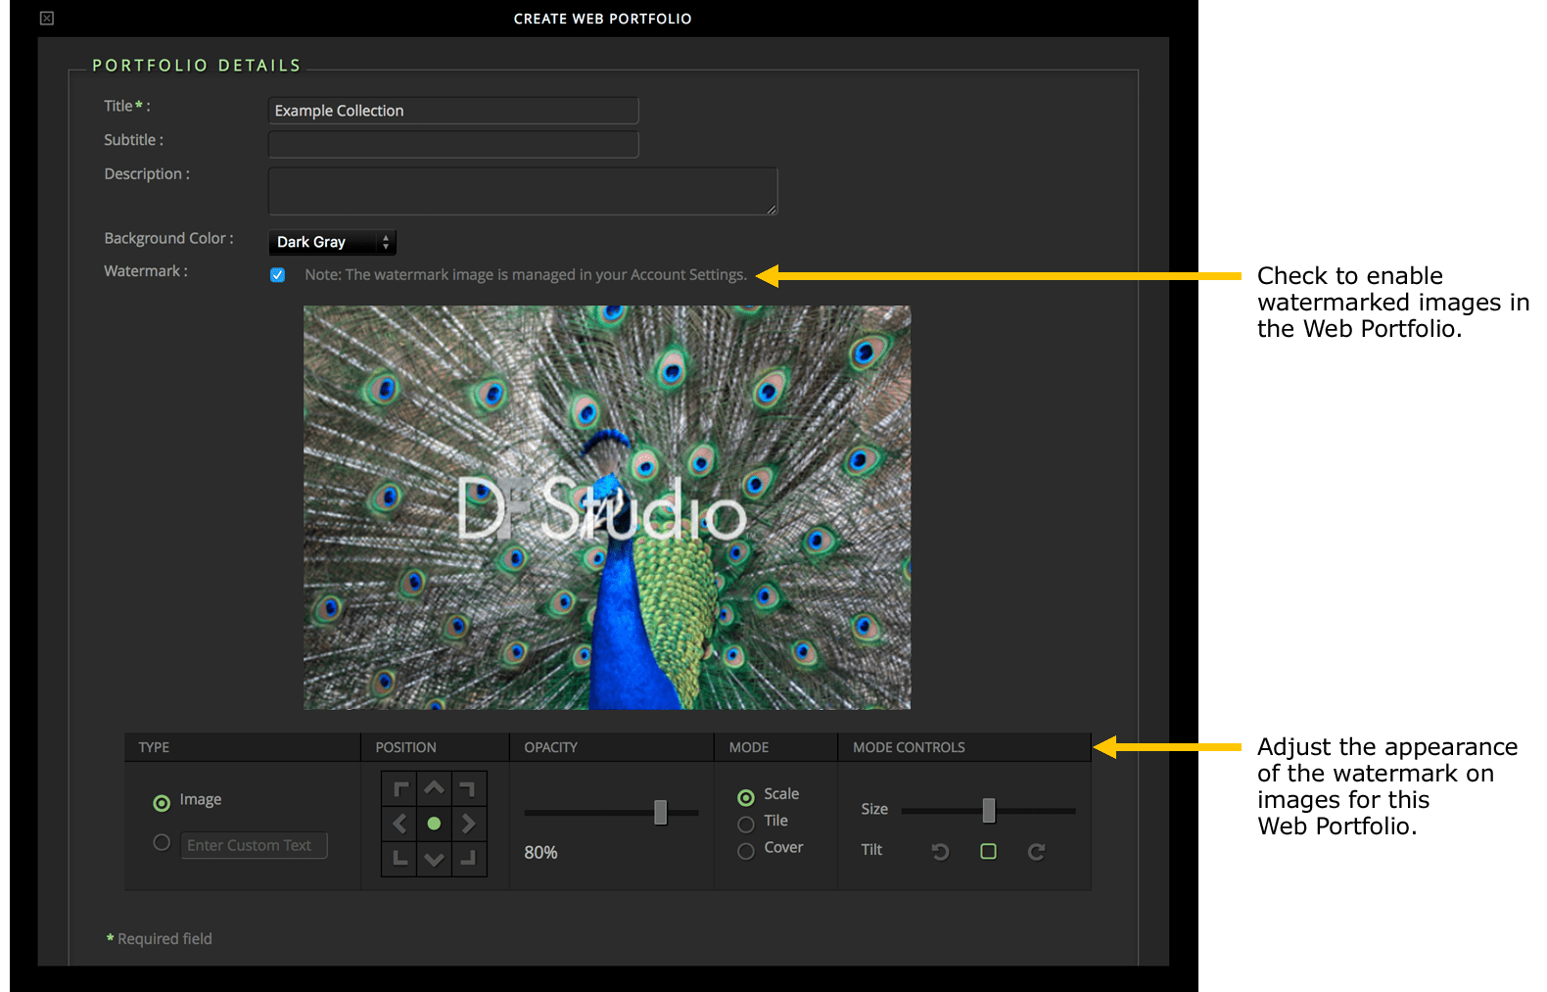Position watermark at bottom center
This screenshot has height=992, width=1547.
coord(434,859)
